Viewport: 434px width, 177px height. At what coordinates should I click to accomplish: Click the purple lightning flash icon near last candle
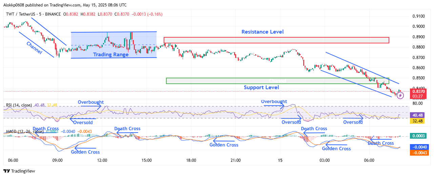point(400,95)
